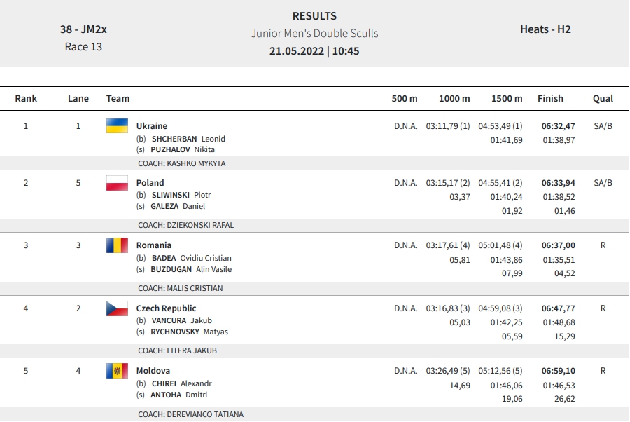Image resolution: width=630 pixels, height=422 pixels.
Task: Click Romania's R qualification mark
Action: [x=603, y=245]
